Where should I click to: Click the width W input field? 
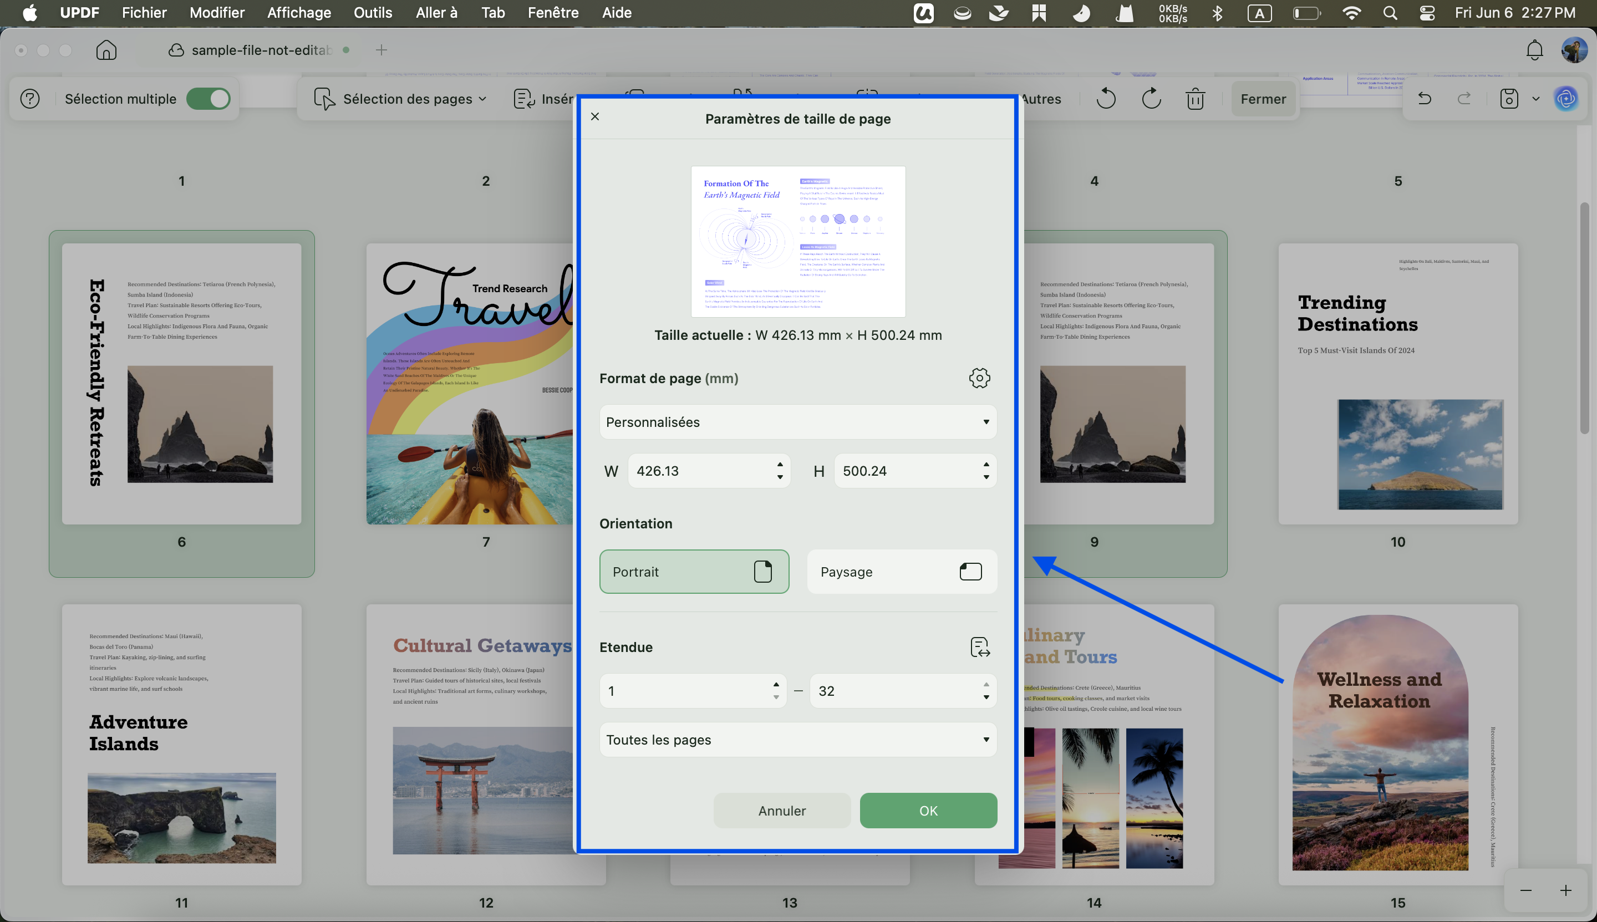point(709,471)
